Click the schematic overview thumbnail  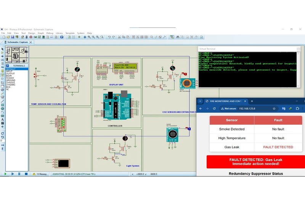(x=17, y=54)
